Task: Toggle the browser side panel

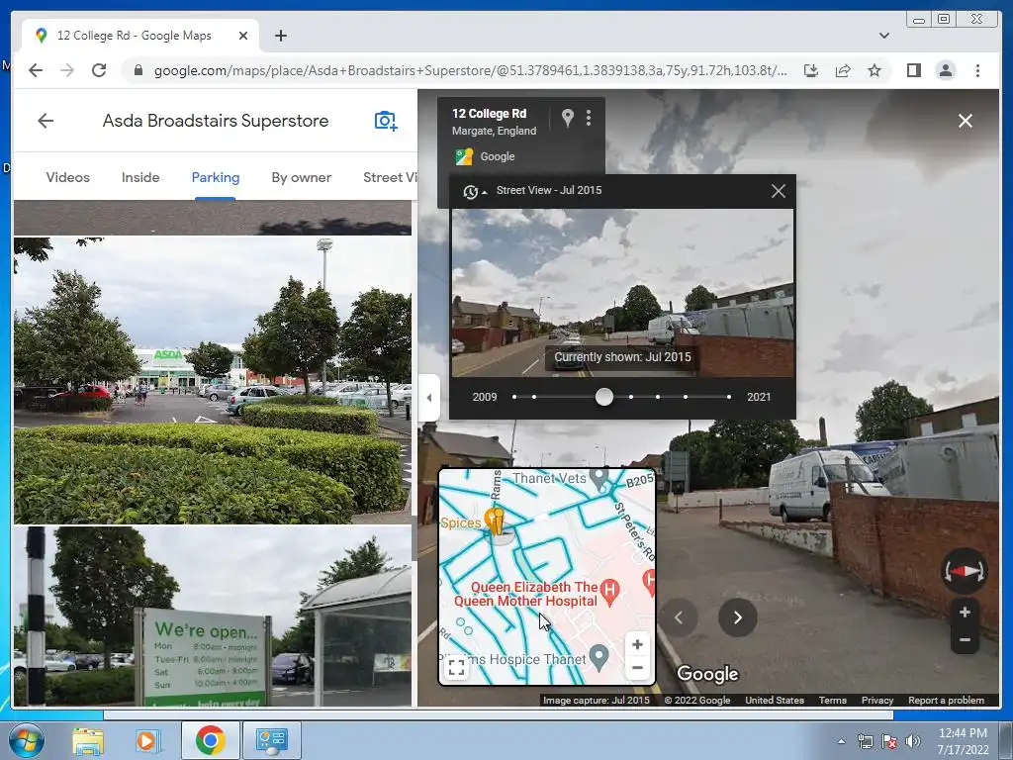Action: click(913, 70)
